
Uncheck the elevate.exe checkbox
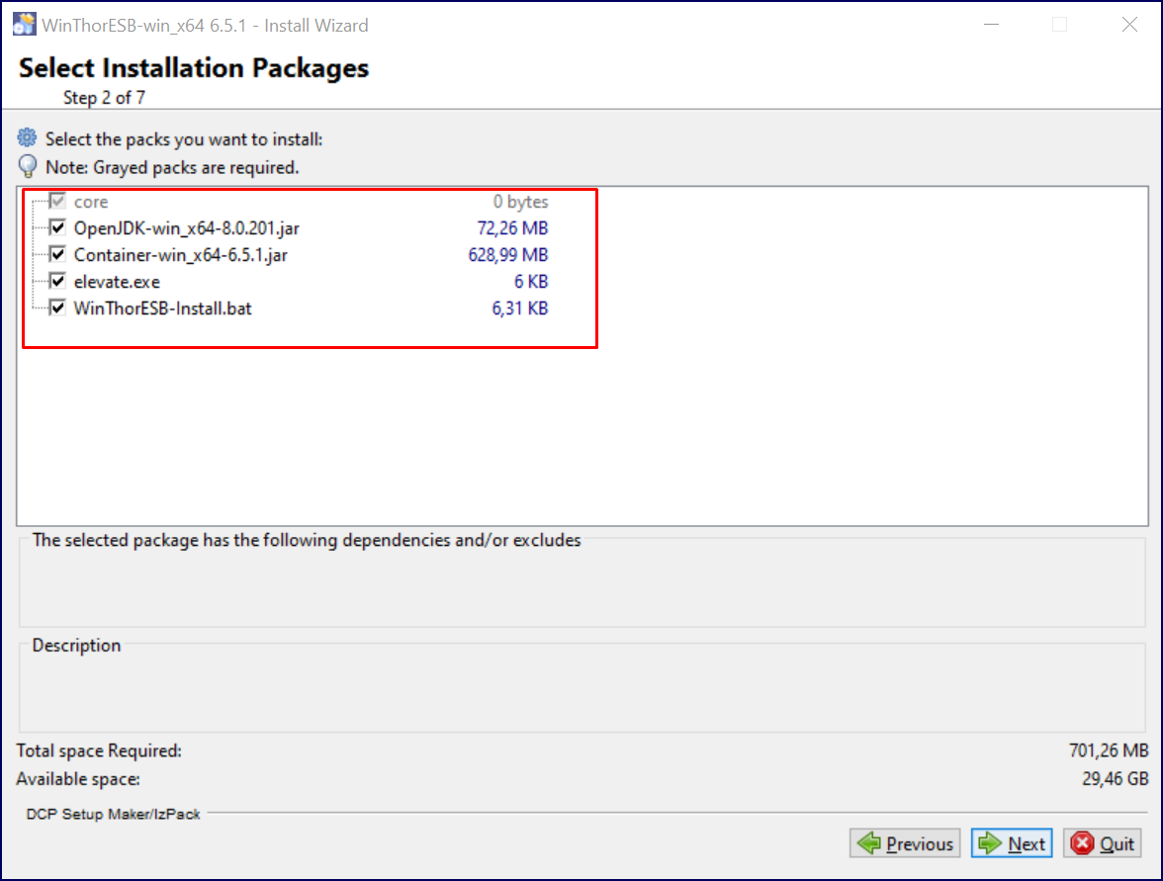(x=57, y=281)
